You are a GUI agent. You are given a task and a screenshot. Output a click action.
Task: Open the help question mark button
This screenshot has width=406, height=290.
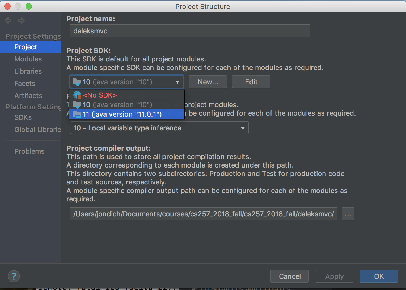tap(14, 276)
